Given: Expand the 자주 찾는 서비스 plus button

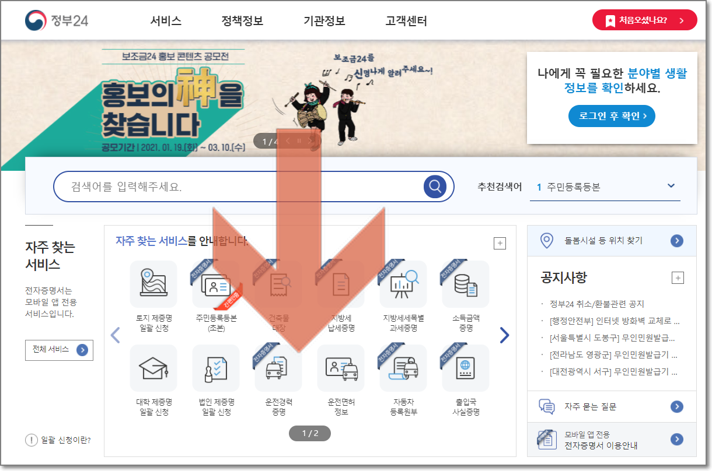Looking at the screenshot, I should tap(500, 244).
